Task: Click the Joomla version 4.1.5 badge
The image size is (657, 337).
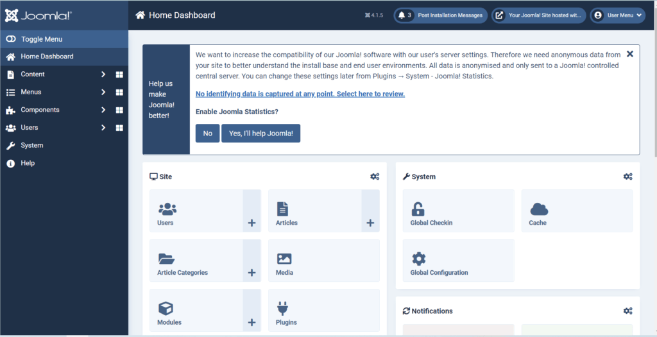Action: pos(374,15)
